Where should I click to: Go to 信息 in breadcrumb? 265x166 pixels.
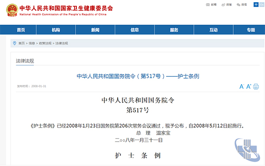click(32, 43)
